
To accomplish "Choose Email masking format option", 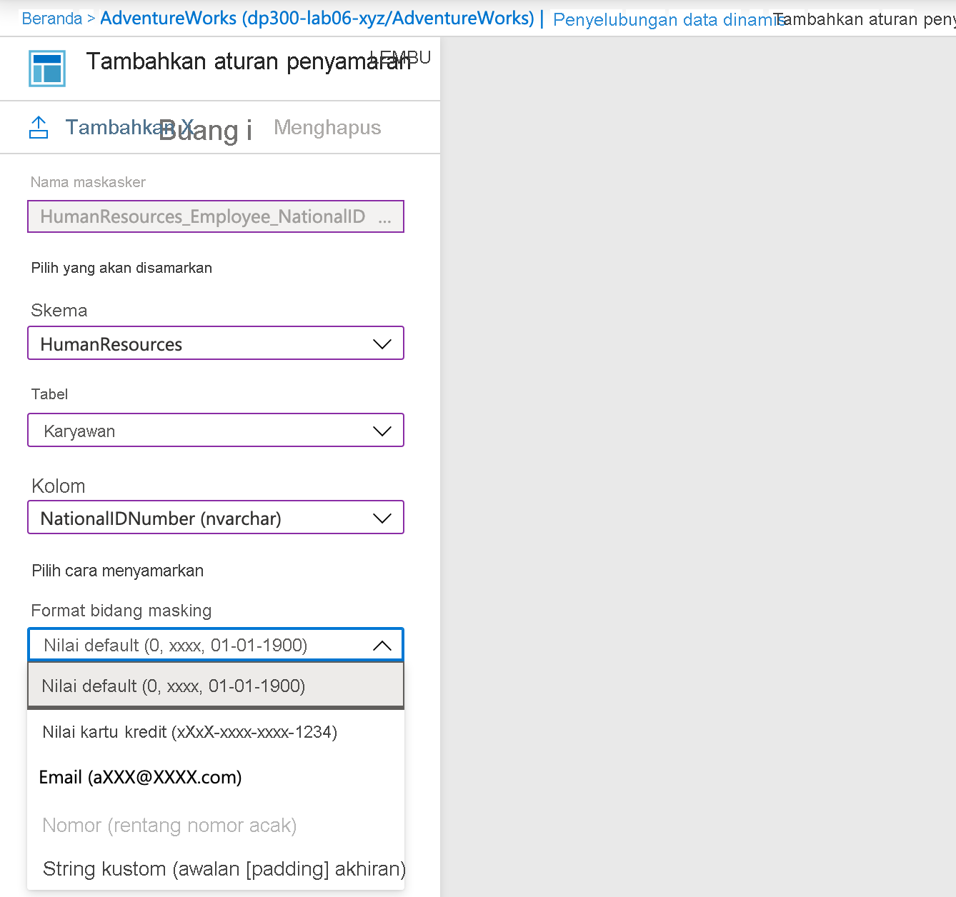I will coord(216,777).
